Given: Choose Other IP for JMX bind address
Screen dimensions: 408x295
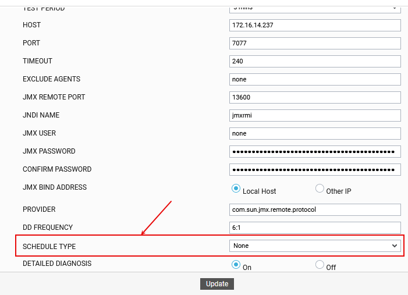Looking at the screenshot, I should (x=320, y=189).
